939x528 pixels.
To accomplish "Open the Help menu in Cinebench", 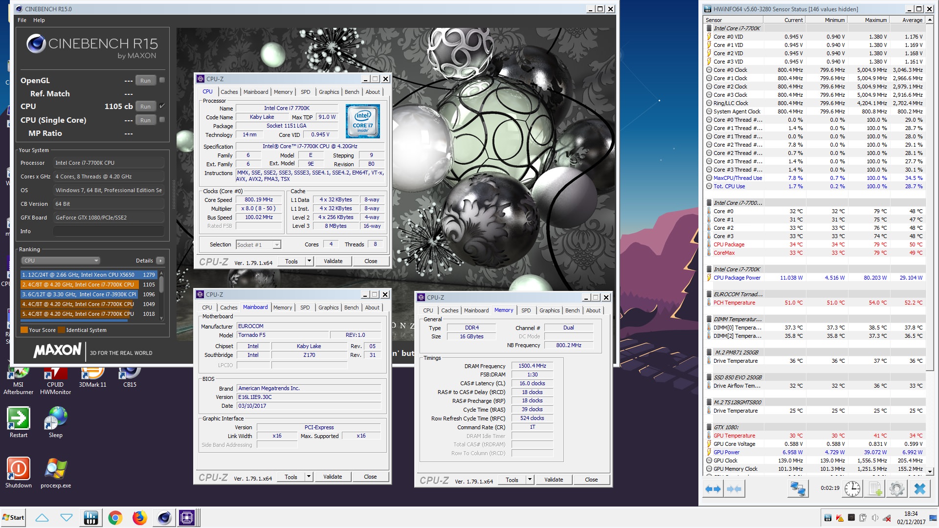I will tap(39, 20).
